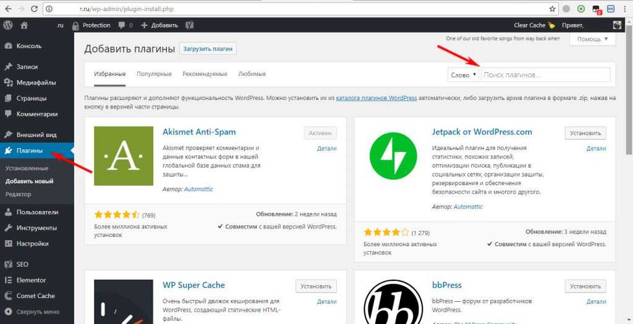Screen dimensions: 633x324
Task: Open Comet Cache in the sidebar
Action: pyautogui.click(x=36, y=296)
